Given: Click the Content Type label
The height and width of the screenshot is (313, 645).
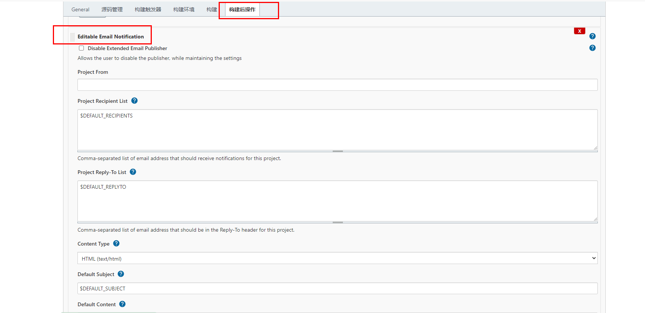Looking at the screenshot, I should click(94, 244).
